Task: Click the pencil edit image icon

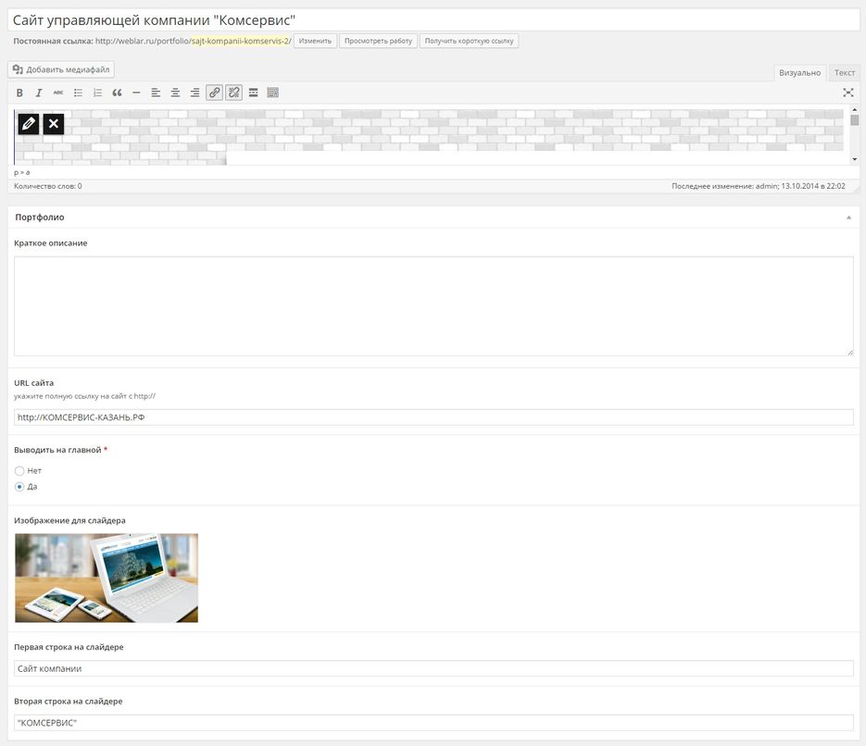Action: (x=29, y=124)
